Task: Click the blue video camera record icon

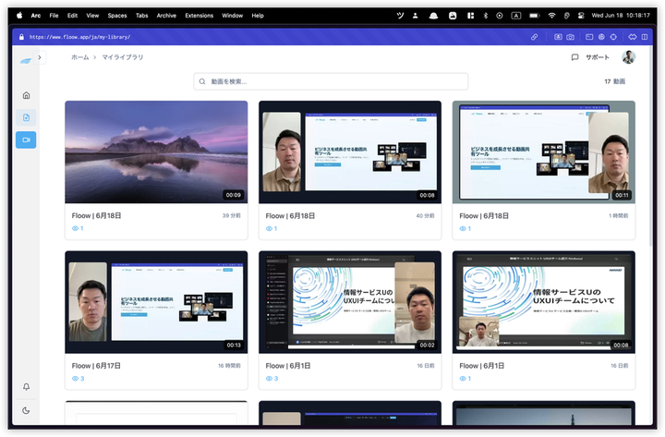Action: 26,140
